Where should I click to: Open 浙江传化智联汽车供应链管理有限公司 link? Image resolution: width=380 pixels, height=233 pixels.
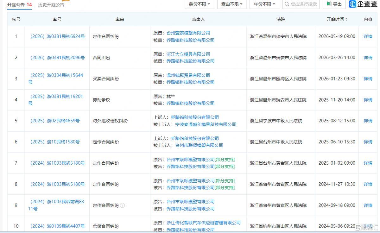tap(204, 223)
